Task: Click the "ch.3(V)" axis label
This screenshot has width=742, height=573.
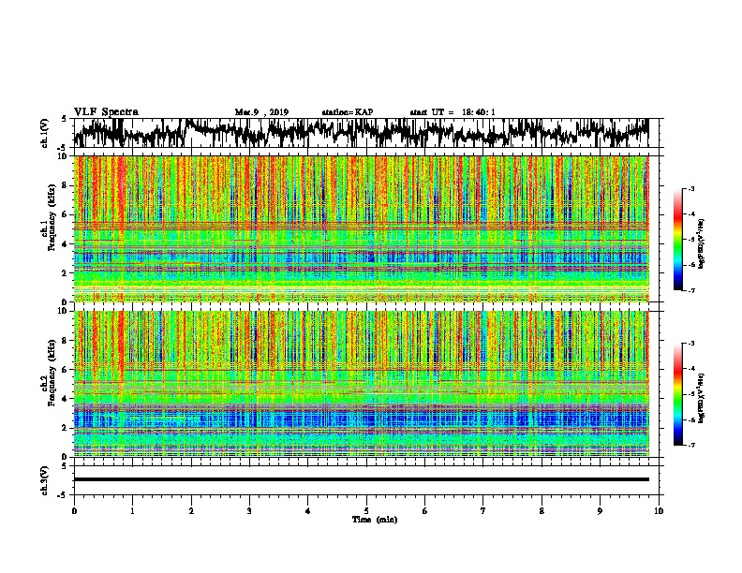Action: (45, 480)
